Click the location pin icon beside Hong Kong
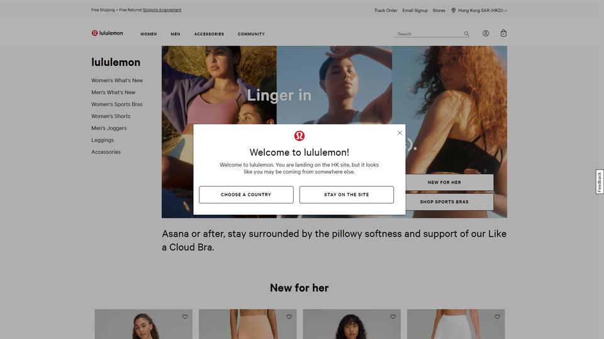This screenshot has height=339, width=604. pyautogui.click(x=454, y=11)
